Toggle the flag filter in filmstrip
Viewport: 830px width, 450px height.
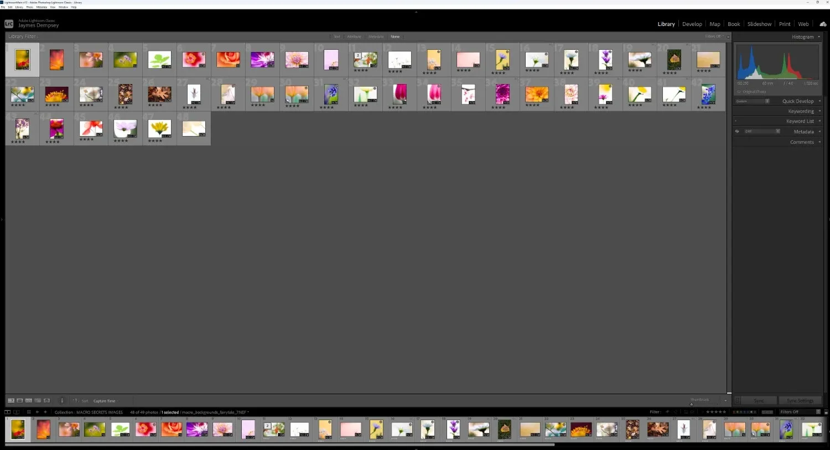(x=668, y=412)
